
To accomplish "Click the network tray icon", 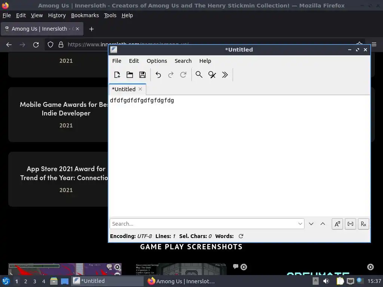I will point(350,281).
